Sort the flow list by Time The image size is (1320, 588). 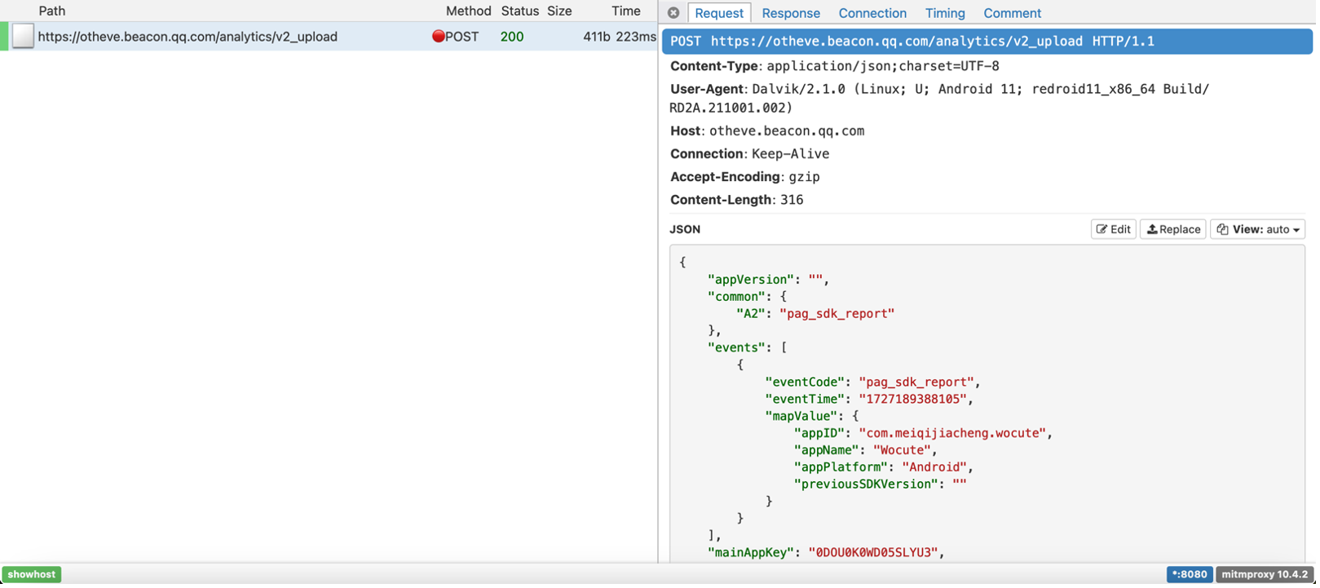click(x=625, y=11)
